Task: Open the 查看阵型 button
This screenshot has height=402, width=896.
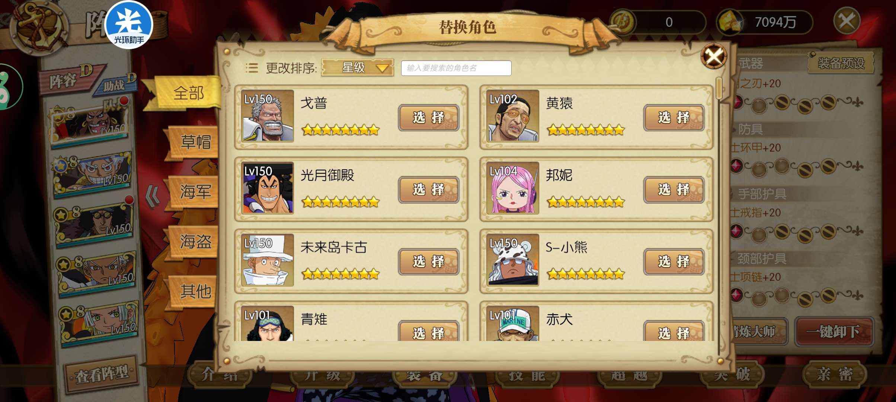Action: click(102, 374)
